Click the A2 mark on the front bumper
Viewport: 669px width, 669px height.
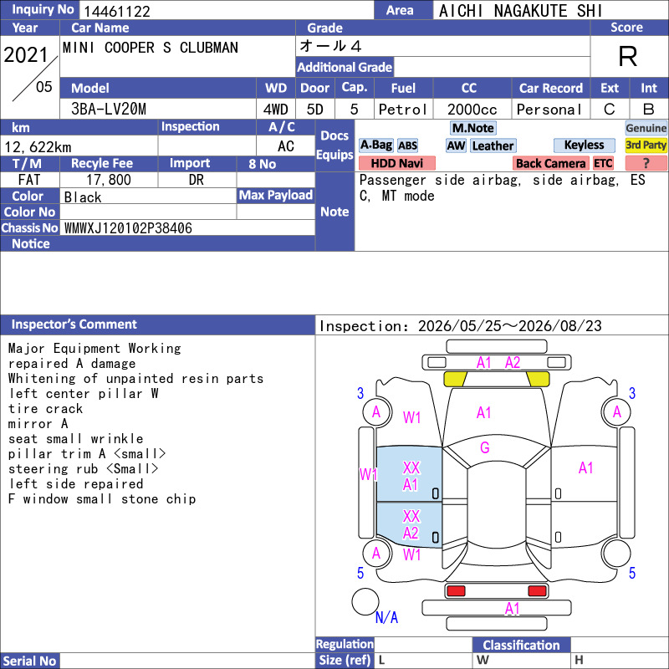pos(513,363)
